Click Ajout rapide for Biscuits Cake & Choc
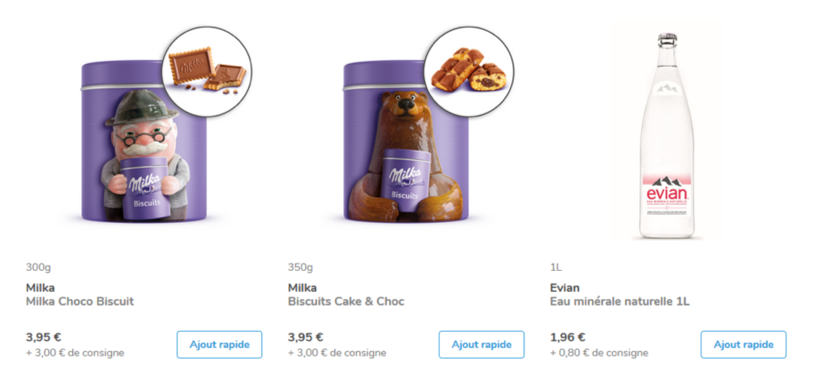814x378 pixels. 482,345
